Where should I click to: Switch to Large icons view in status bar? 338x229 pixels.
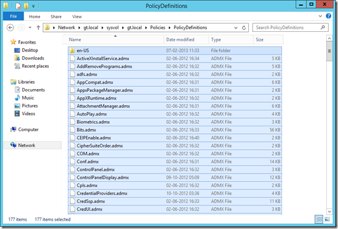coord(327,220)
